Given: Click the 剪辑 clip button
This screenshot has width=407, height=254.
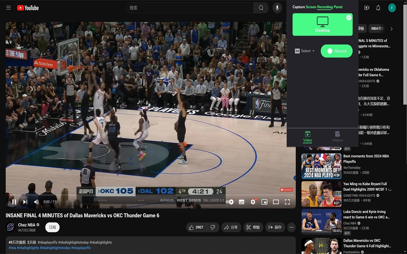Looking at the screenshot, I should (253, 227).
